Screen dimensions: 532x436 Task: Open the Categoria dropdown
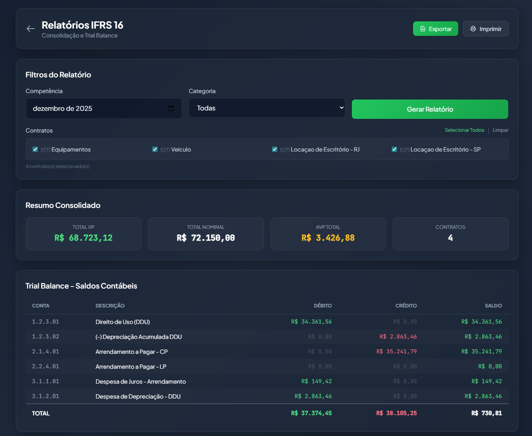(x=267, y=108)
